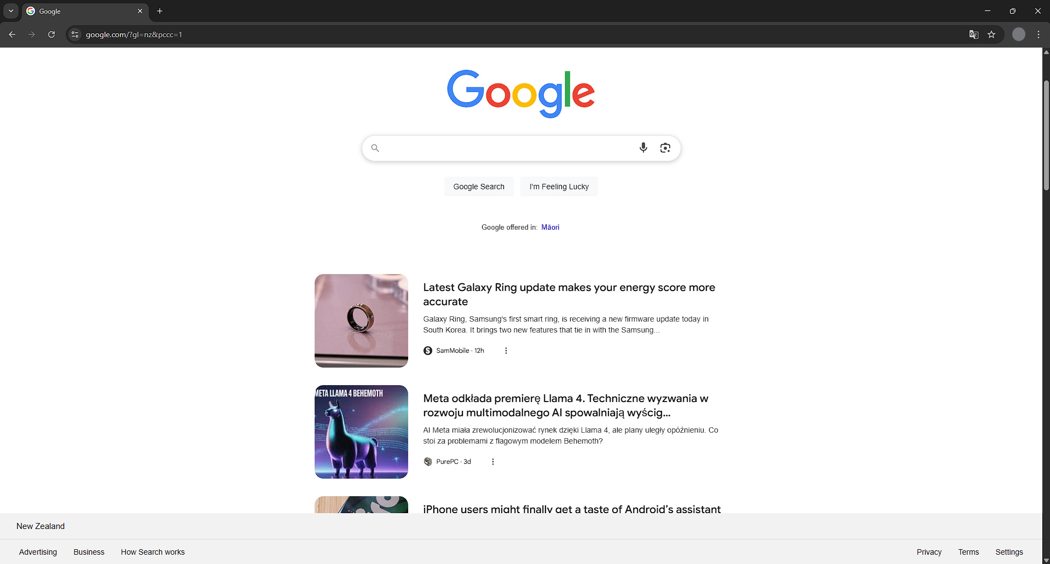1050x564 pixels.
Task: Expand the tab search dropdown arrow
Action: 11,11
